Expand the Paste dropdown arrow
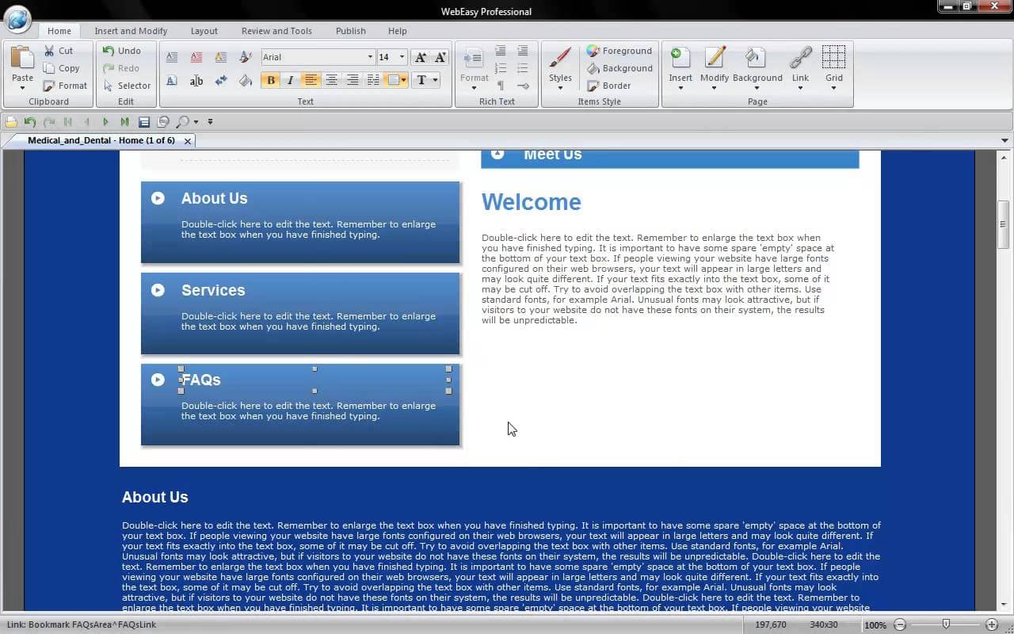Screen dimensions: 1014x634 point(22,88)
